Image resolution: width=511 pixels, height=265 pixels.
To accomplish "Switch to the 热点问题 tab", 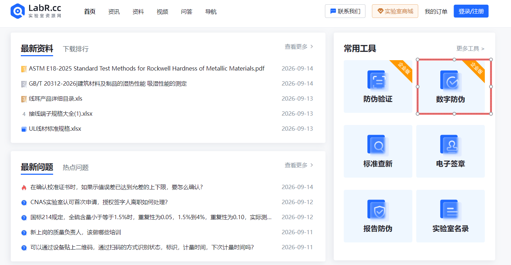I will pyautogui.click(x=76, y=167).
